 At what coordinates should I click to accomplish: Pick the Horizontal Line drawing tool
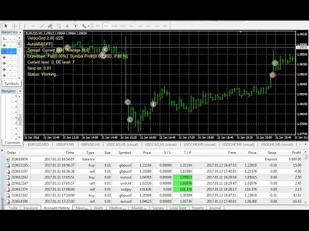point(33,26)
